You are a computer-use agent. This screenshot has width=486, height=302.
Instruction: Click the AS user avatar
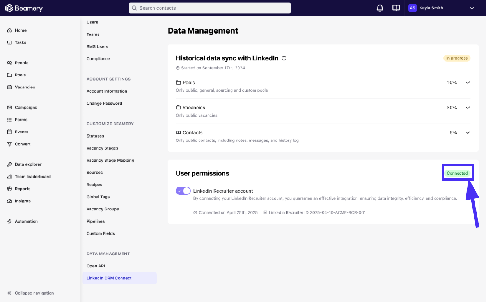(412, 8)
